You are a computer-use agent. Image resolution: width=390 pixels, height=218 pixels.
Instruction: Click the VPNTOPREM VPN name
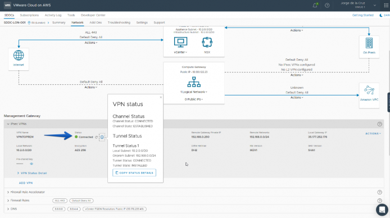[x=25, y=137]
